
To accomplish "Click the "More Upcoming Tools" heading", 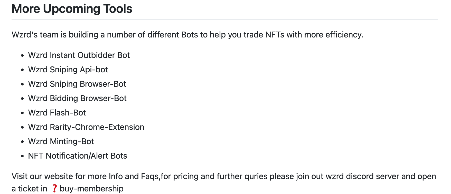I will (72, 9).
